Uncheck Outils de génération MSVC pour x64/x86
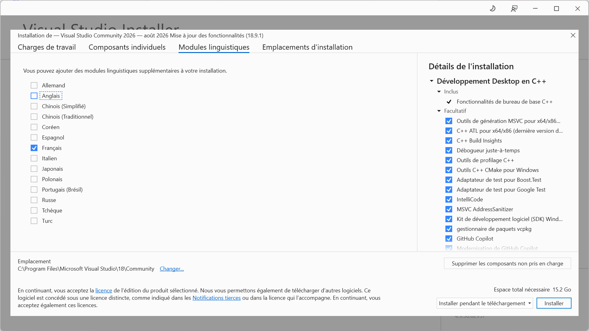Viewport: 589px width, 331px height. coord(449,121)
